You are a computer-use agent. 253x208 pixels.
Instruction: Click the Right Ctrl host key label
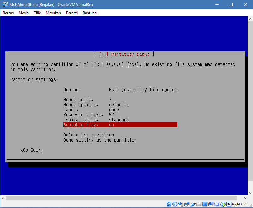point(239,204)
